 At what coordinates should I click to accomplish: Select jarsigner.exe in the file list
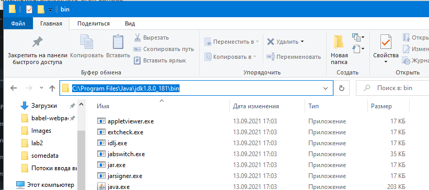pos(124,176)
